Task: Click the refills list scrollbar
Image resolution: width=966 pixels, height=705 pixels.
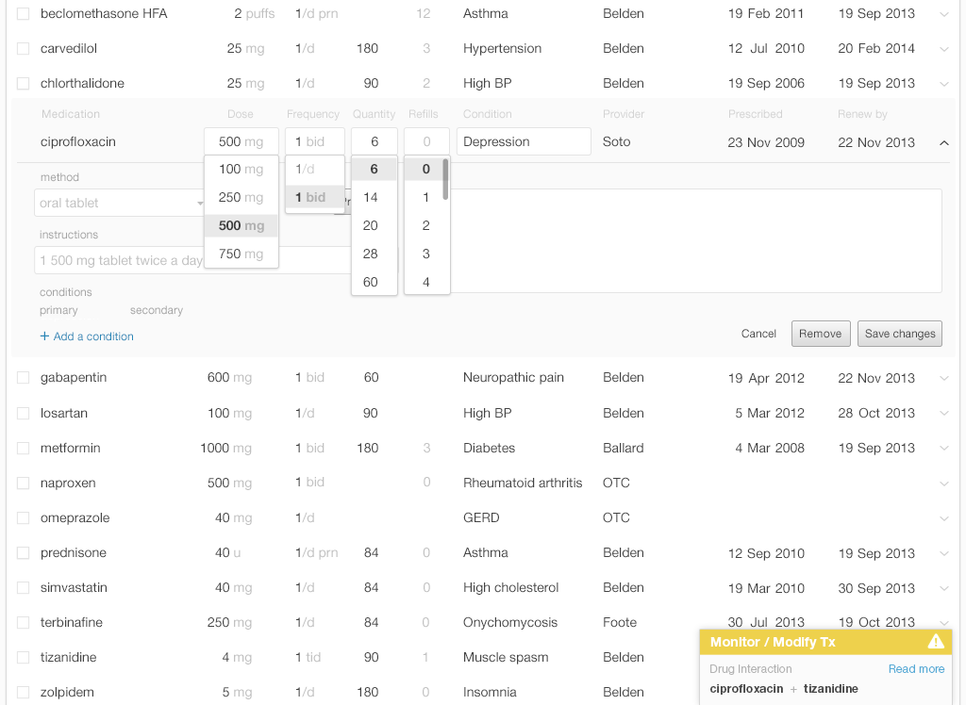Action: [445, 180]
